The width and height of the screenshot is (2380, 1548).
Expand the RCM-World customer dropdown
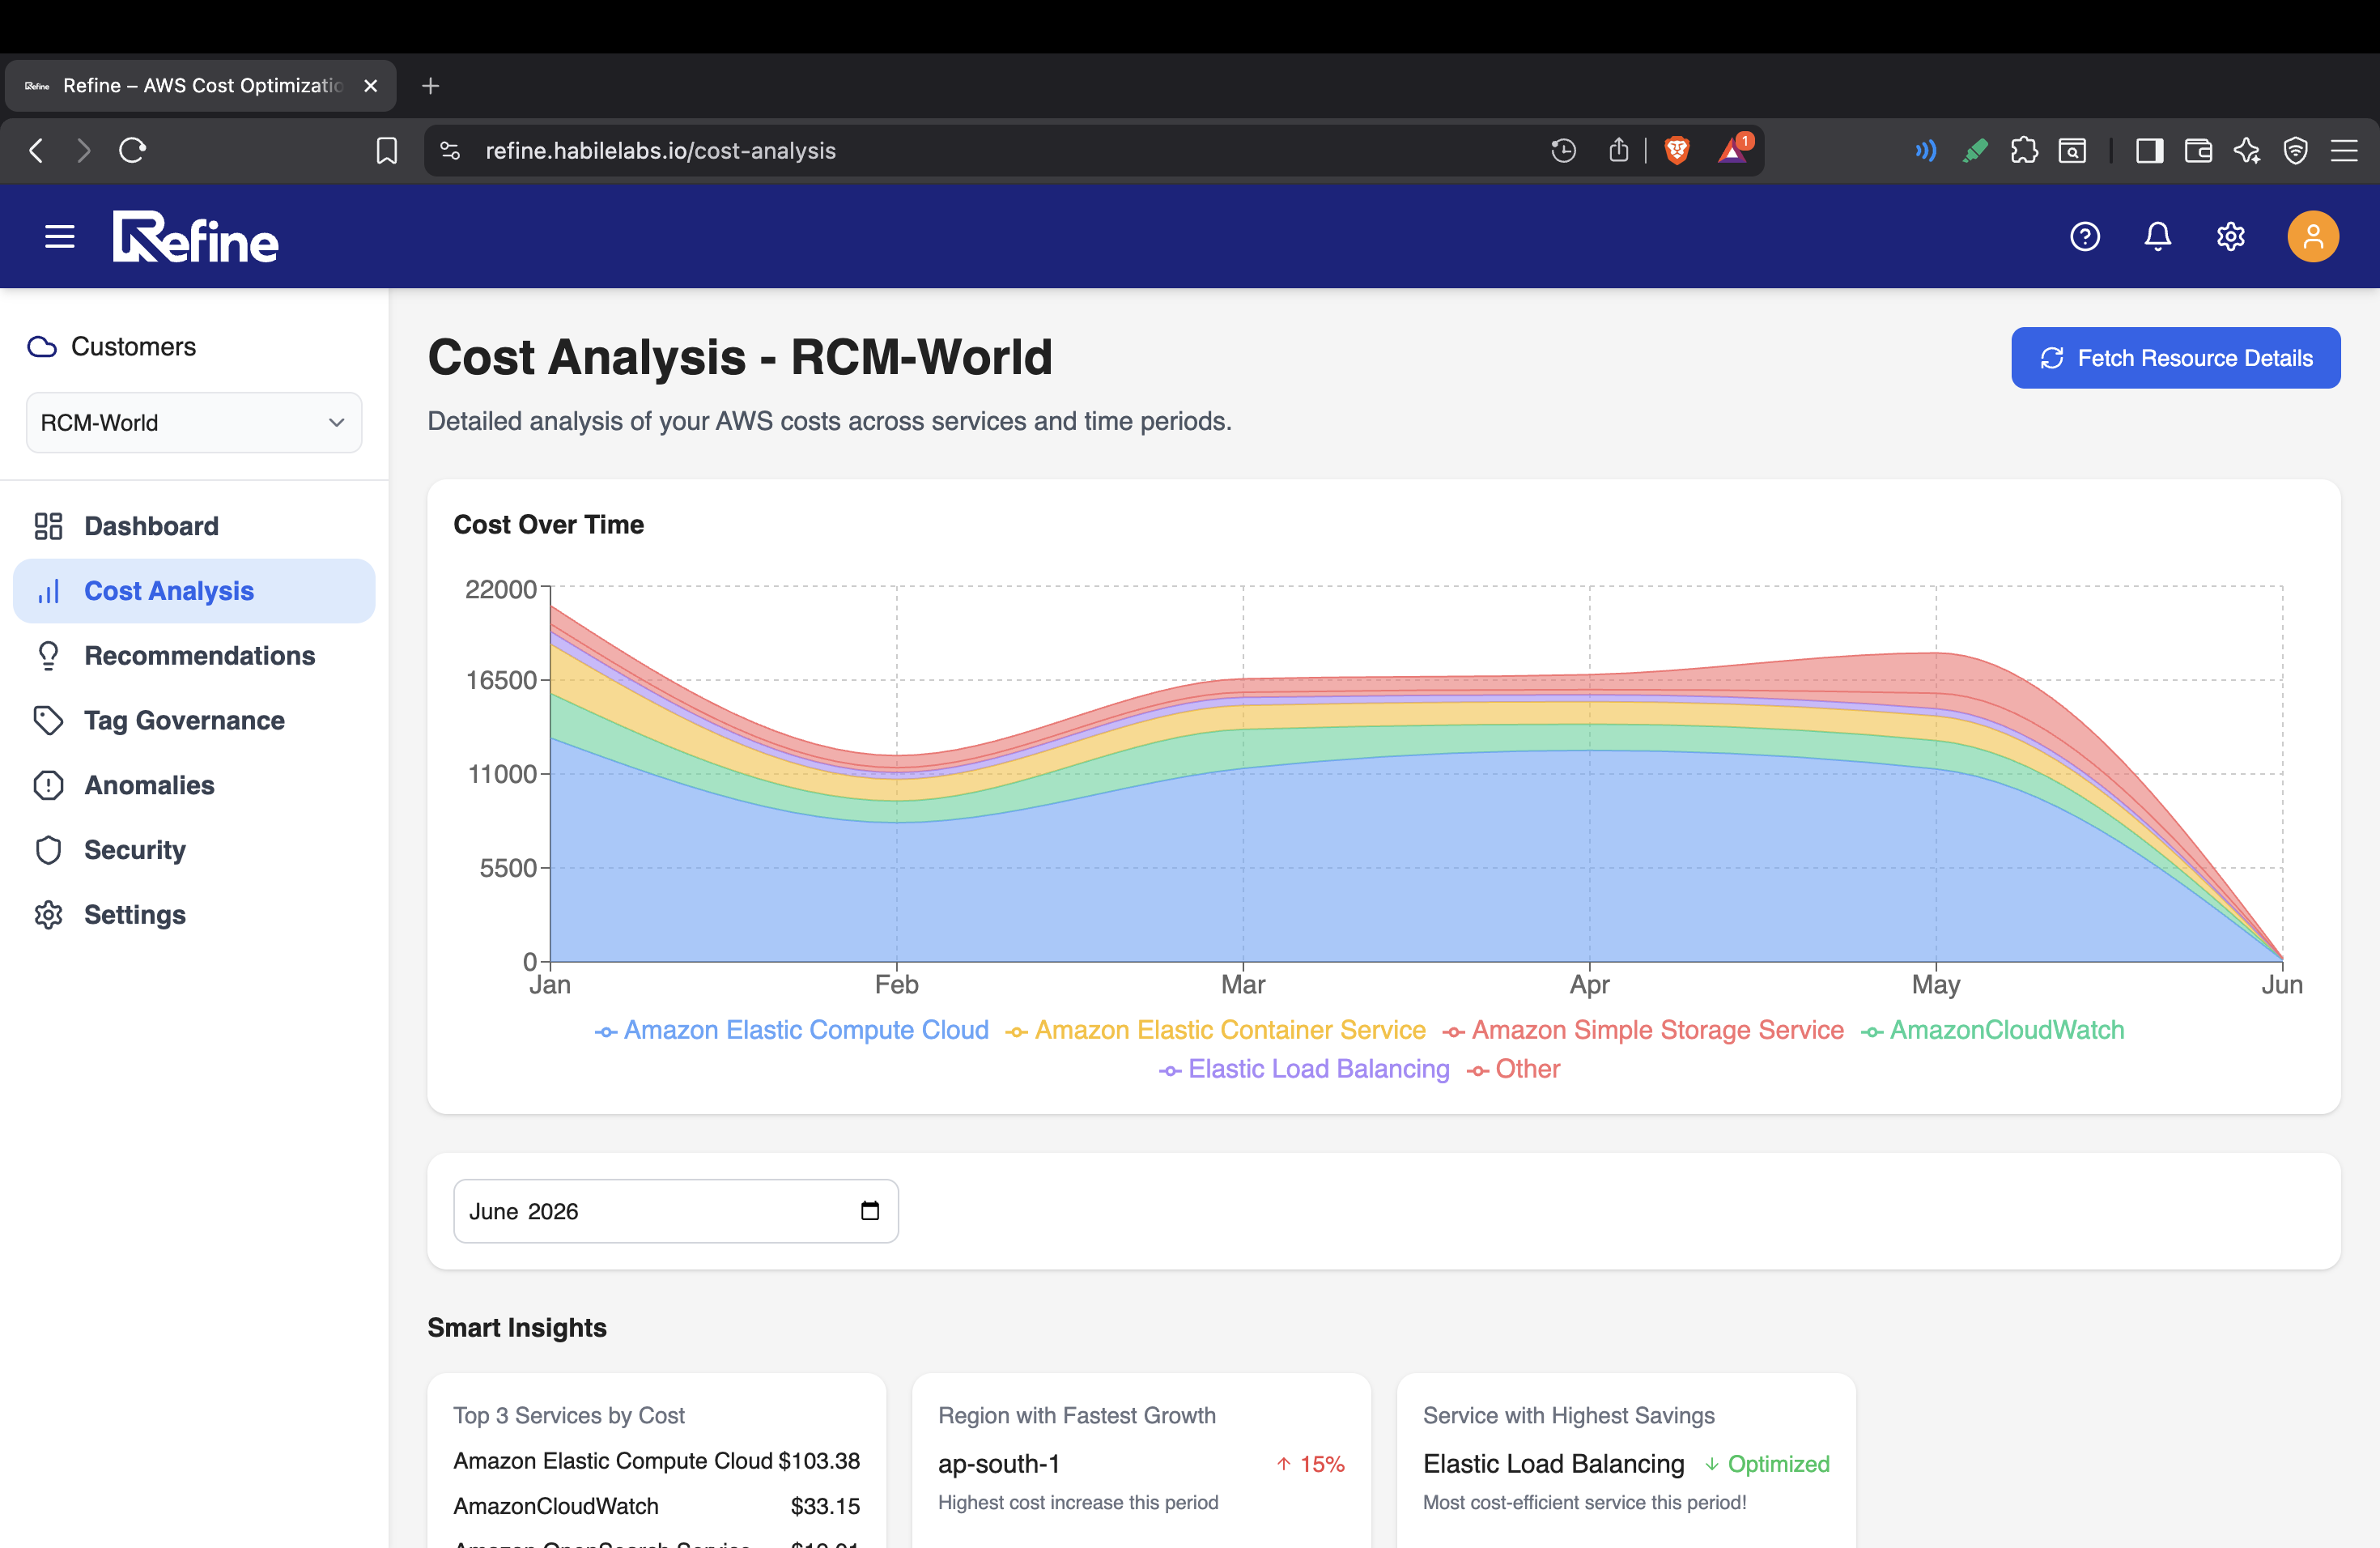coord(194,423)
